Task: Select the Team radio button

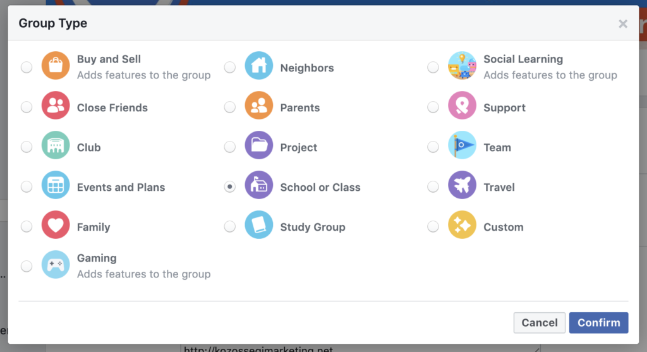Action: [x=433, y=147]
